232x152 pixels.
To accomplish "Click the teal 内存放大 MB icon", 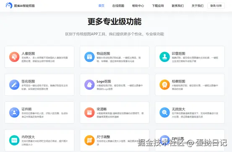I will 14,140.
